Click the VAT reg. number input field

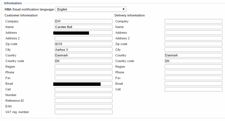click(x=83, y=112)
